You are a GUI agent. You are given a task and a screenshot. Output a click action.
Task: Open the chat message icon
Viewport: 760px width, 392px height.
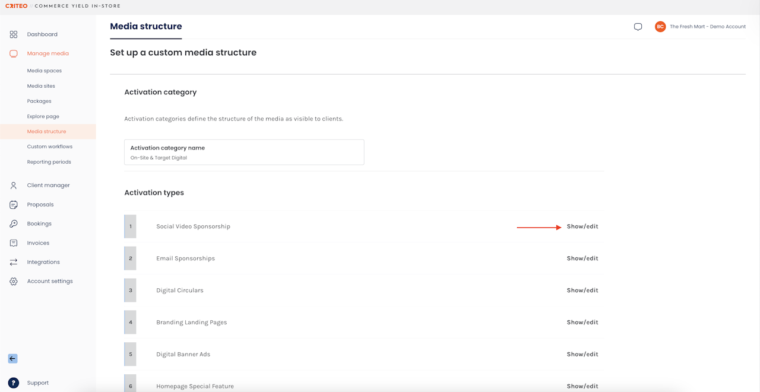(x=638, y=27)
